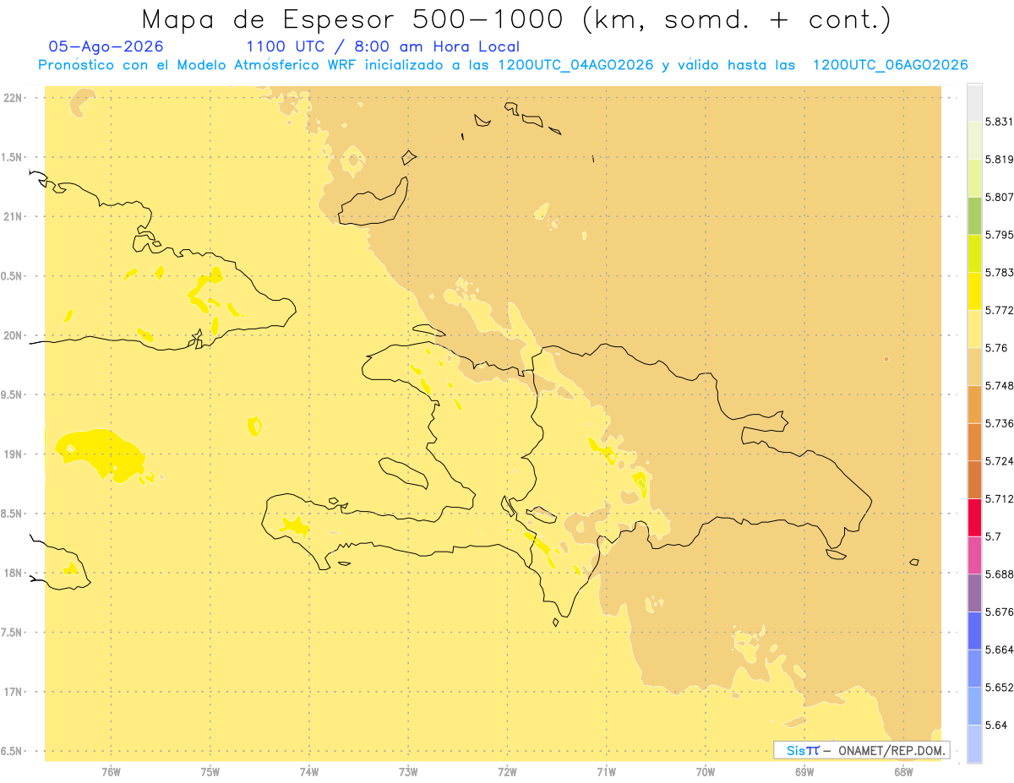Image resolution: width=1014 pixels, height=783 pixels.
Task: Click the 75W longitude axis label
Action: click(x=210, y=772)
